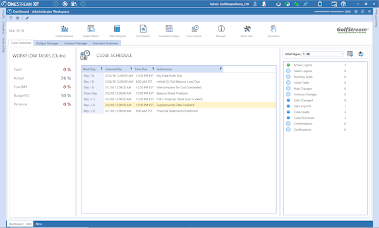Open the Close Schedule toolbar icon
The image size is (379, 228).
coord(195,29)
